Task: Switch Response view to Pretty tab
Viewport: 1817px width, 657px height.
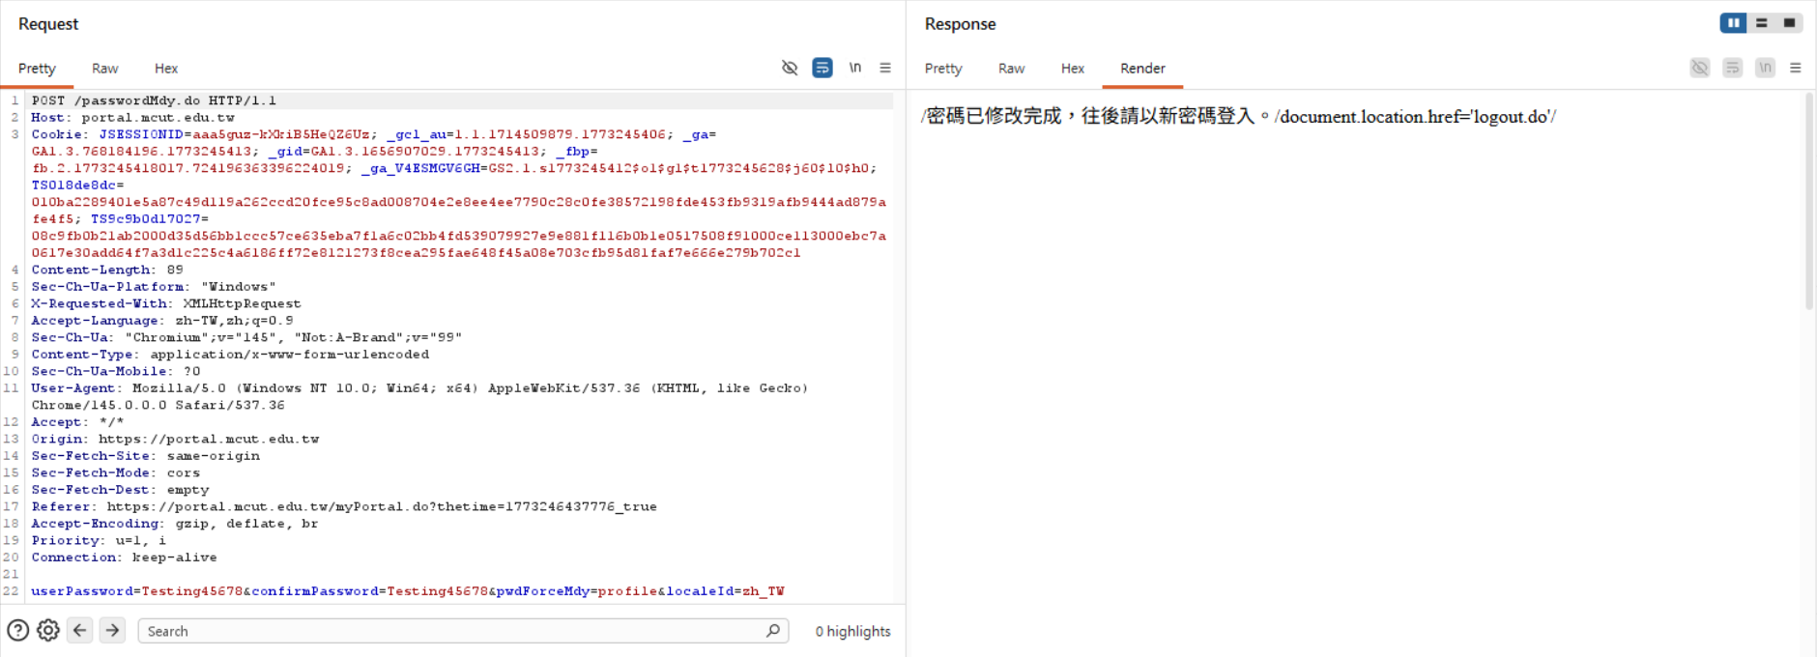Action: coord(943,69)
